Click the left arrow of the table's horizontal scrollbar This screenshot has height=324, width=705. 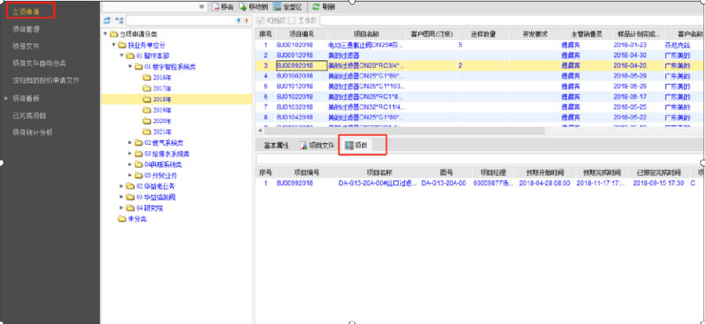pos(259,131)
